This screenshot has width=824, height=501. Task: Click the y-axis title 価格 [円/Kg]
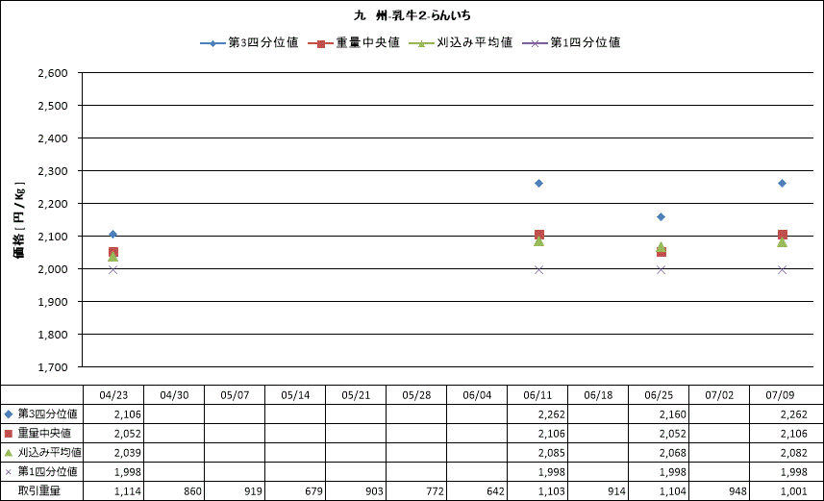click(18, 220)
